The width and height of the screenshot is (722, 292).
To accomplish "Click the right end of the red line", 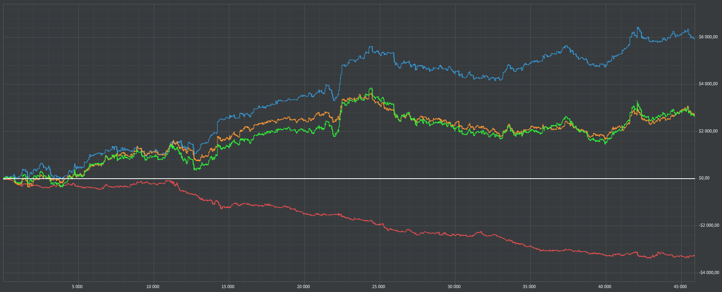I will pyautogui.click(x=694, y=256).
